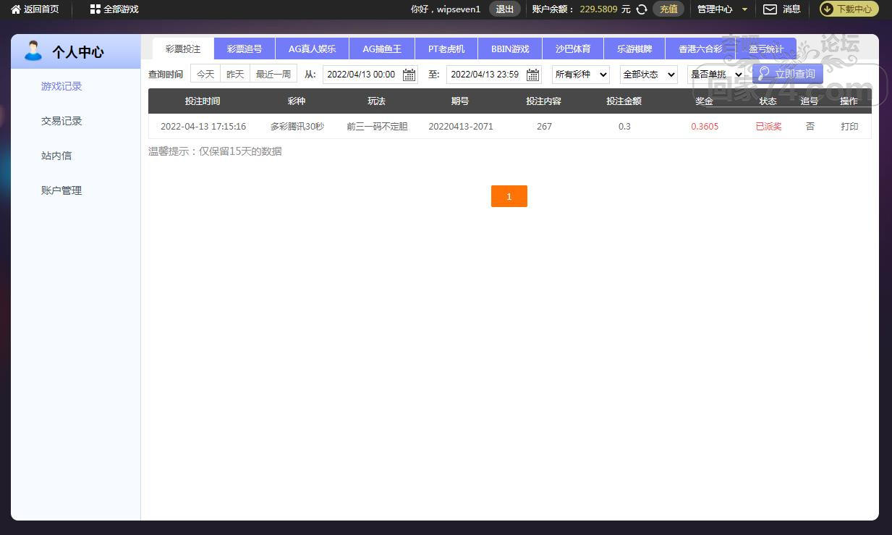The image size is (892, 535).
Task: Click the 已派奖 status cell
Action: (768, 127)
